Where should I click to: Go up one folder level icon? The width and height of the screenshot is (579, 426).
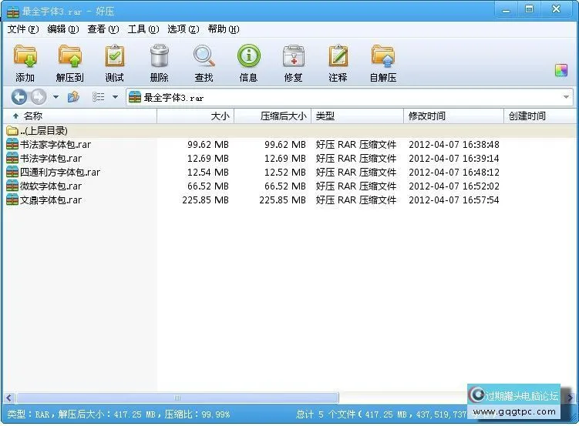click(x=73, y=97)
